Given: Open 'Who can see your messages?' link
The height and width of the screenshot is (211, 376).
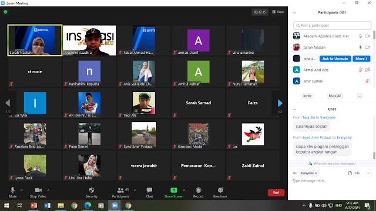Looking at the screenshot, I should tap(334, 164).
